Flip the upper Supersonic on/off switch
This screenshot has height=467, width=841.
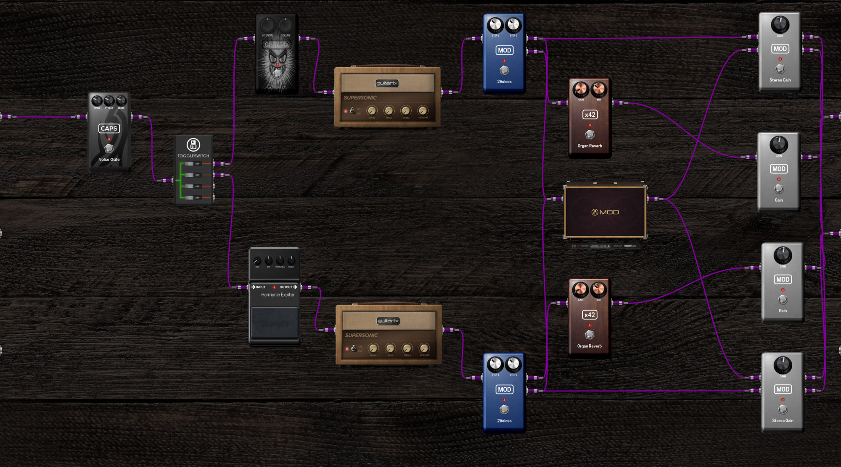click(x=352, y=111)
